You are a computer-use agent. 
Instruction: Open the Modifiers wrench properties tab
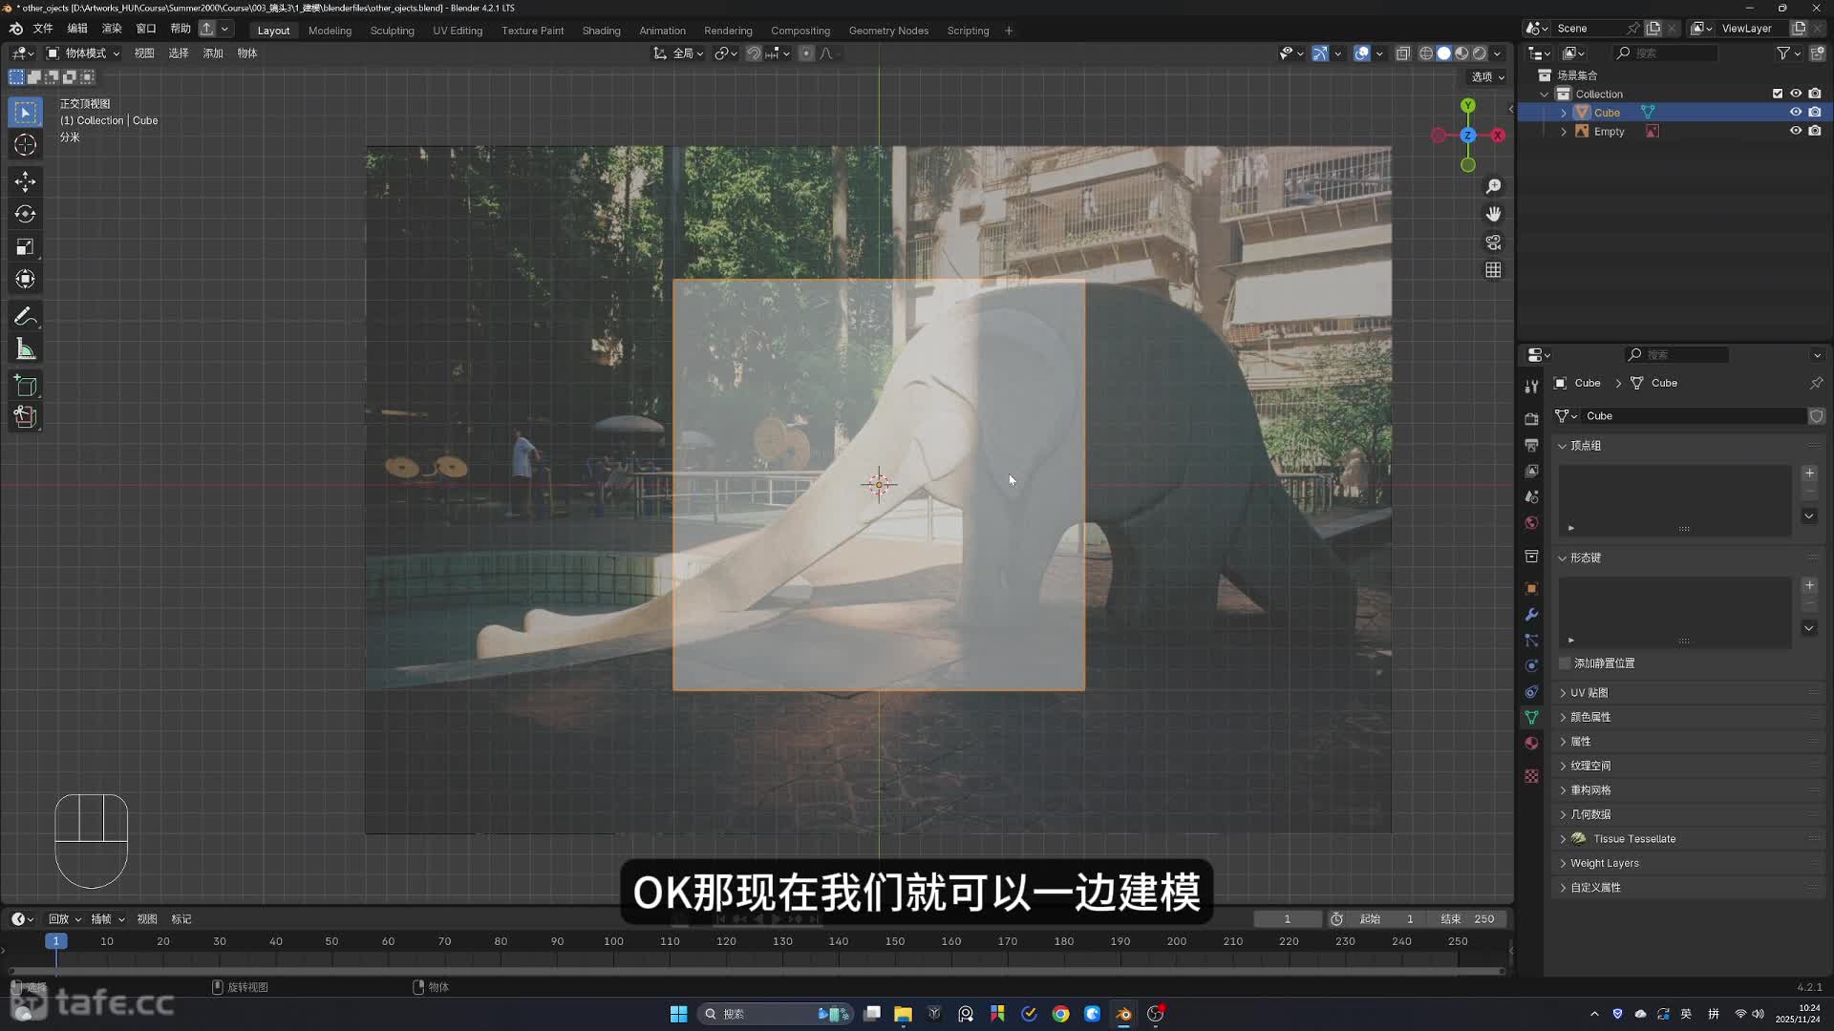pyautogui.click(x=1531, y=615)
